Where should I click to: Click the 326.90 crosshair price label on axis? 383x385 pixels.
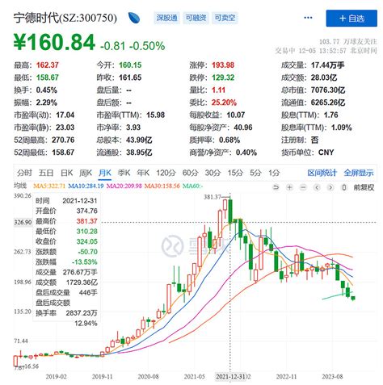coord(23,222)
